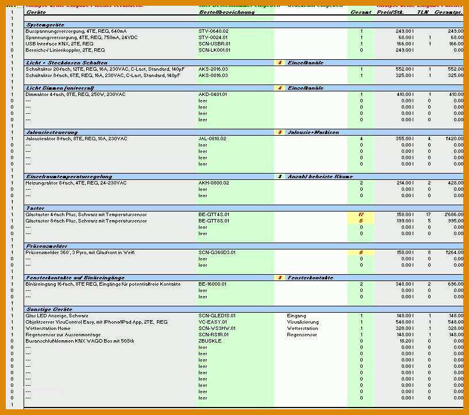Select the 'Jalousie+Markisen' label
Image resolution: width=469 pixels, height=415 pixels.
click(313, 132)
